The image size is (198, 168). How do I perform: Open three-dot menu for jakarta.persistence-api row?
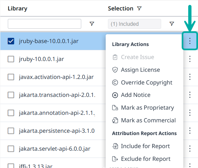pos(190,131)
